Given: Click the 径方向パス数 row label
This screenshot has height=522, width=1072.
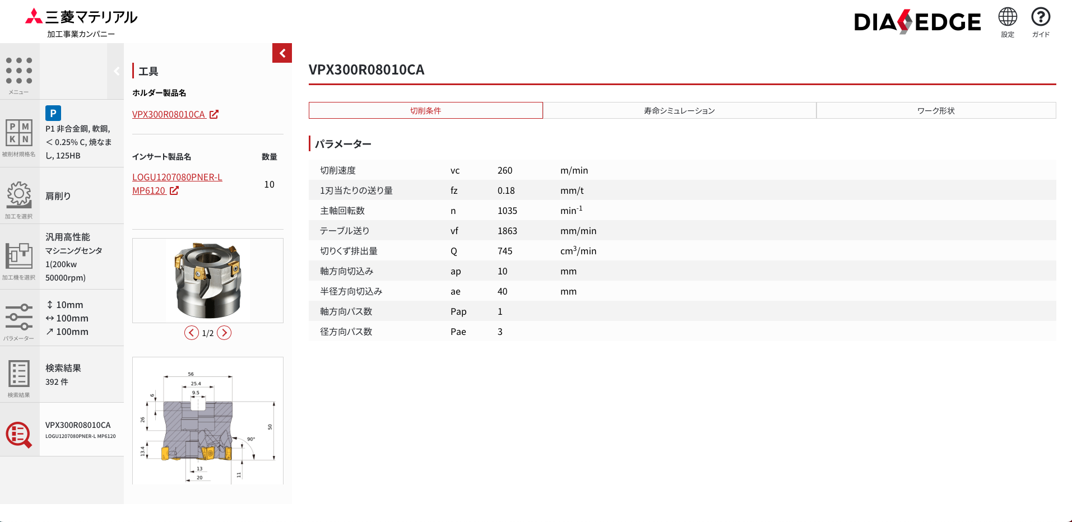Looking at the screenshot, I should click(x=346, y=332).
